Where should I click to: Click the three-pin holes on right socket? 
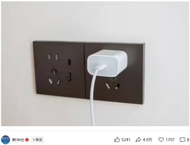tap(113, 84)
